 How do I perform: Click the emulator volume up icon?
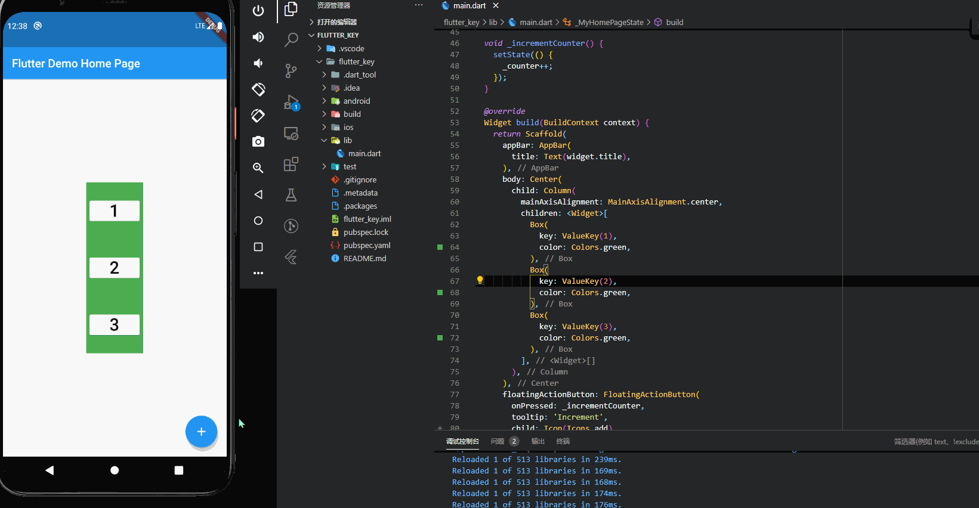(x=258, y=37)
